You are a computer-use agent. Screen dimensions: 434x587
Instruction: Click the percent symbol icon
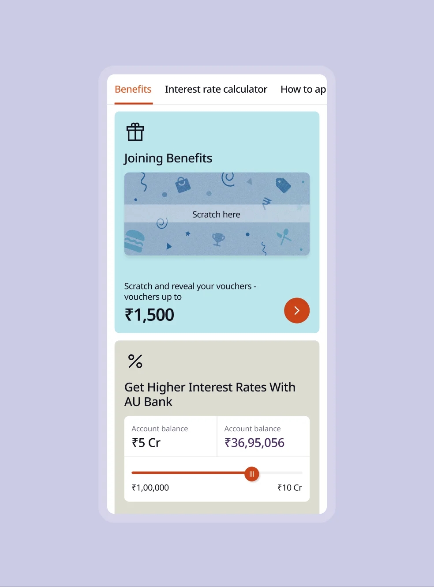point(135,361)
